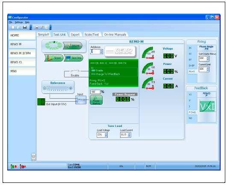Click the Reference minus button
Image resolution: width=227 pixels, height=185 pixels.
tap(44, 88)
